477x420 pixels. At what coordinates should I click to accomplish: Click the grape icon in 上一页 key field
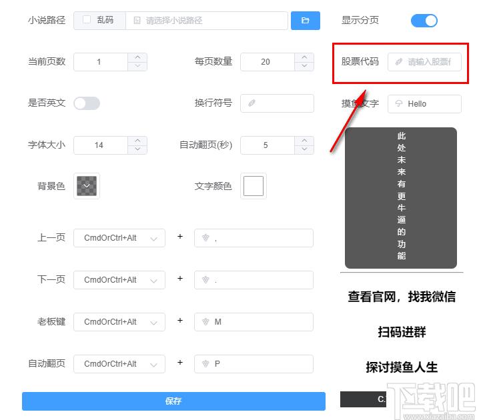point(205,237)
